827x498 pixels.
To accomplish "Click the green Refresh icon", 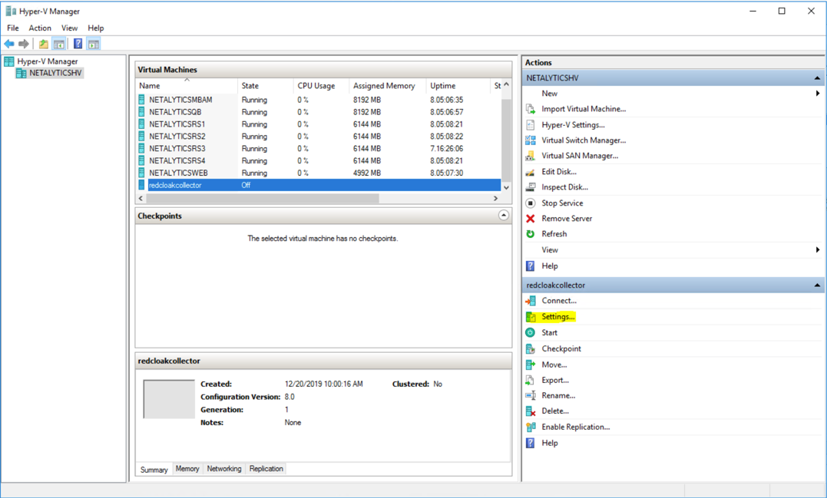I will tap(531, 234).
